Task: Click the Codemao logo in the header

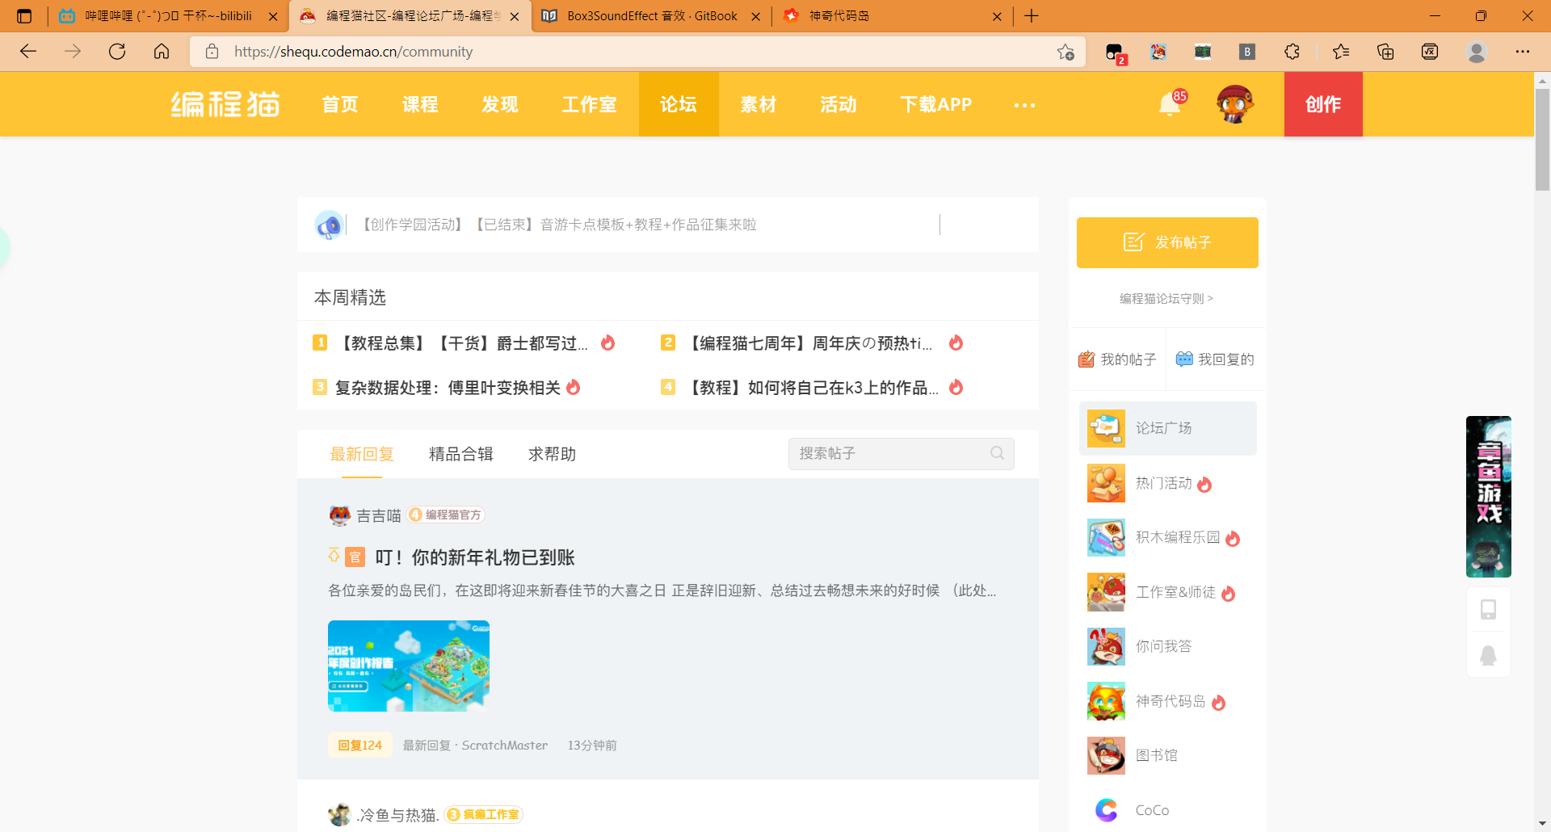Action: click(x=225, y=104)
